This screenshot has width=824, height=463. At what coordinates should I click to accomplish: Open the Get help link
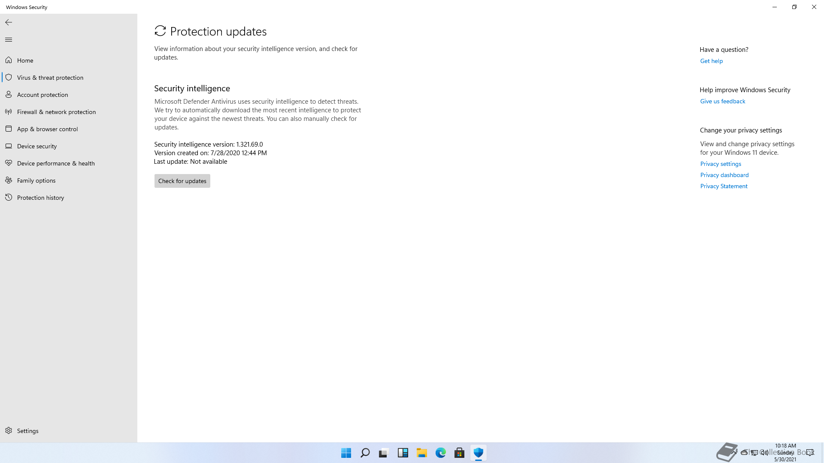tap(711, 61)
